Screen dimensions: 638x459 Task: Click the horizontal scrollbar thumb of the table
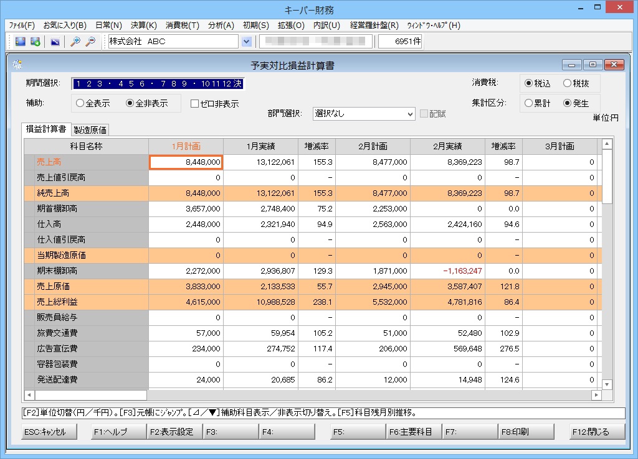coord(91,395)
